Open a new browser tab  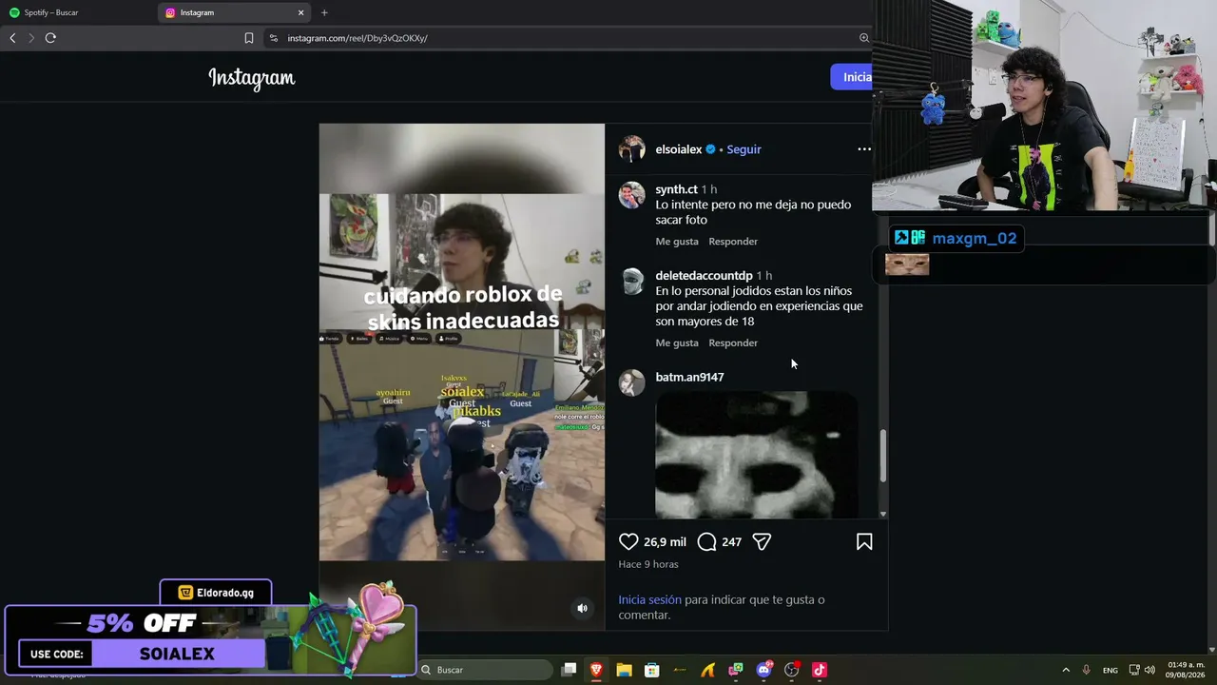click(324, 12)
